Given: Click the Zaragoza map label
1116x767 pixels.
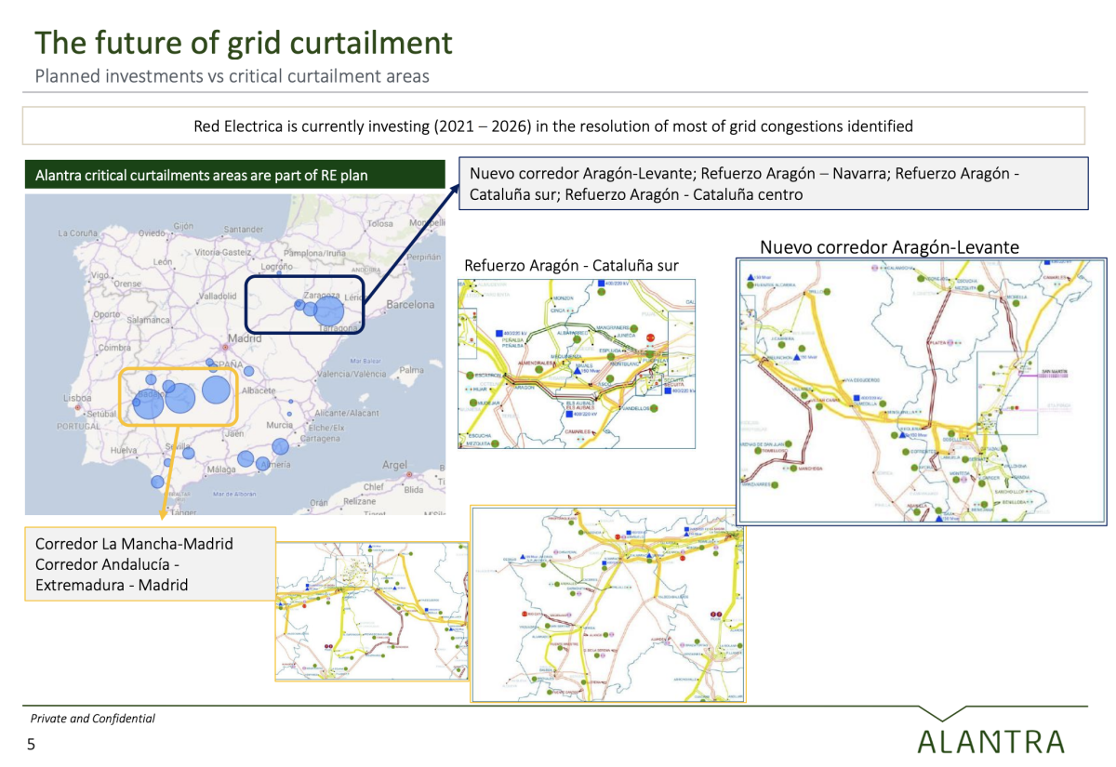Looking at the screenshot, I should (321, 295).
